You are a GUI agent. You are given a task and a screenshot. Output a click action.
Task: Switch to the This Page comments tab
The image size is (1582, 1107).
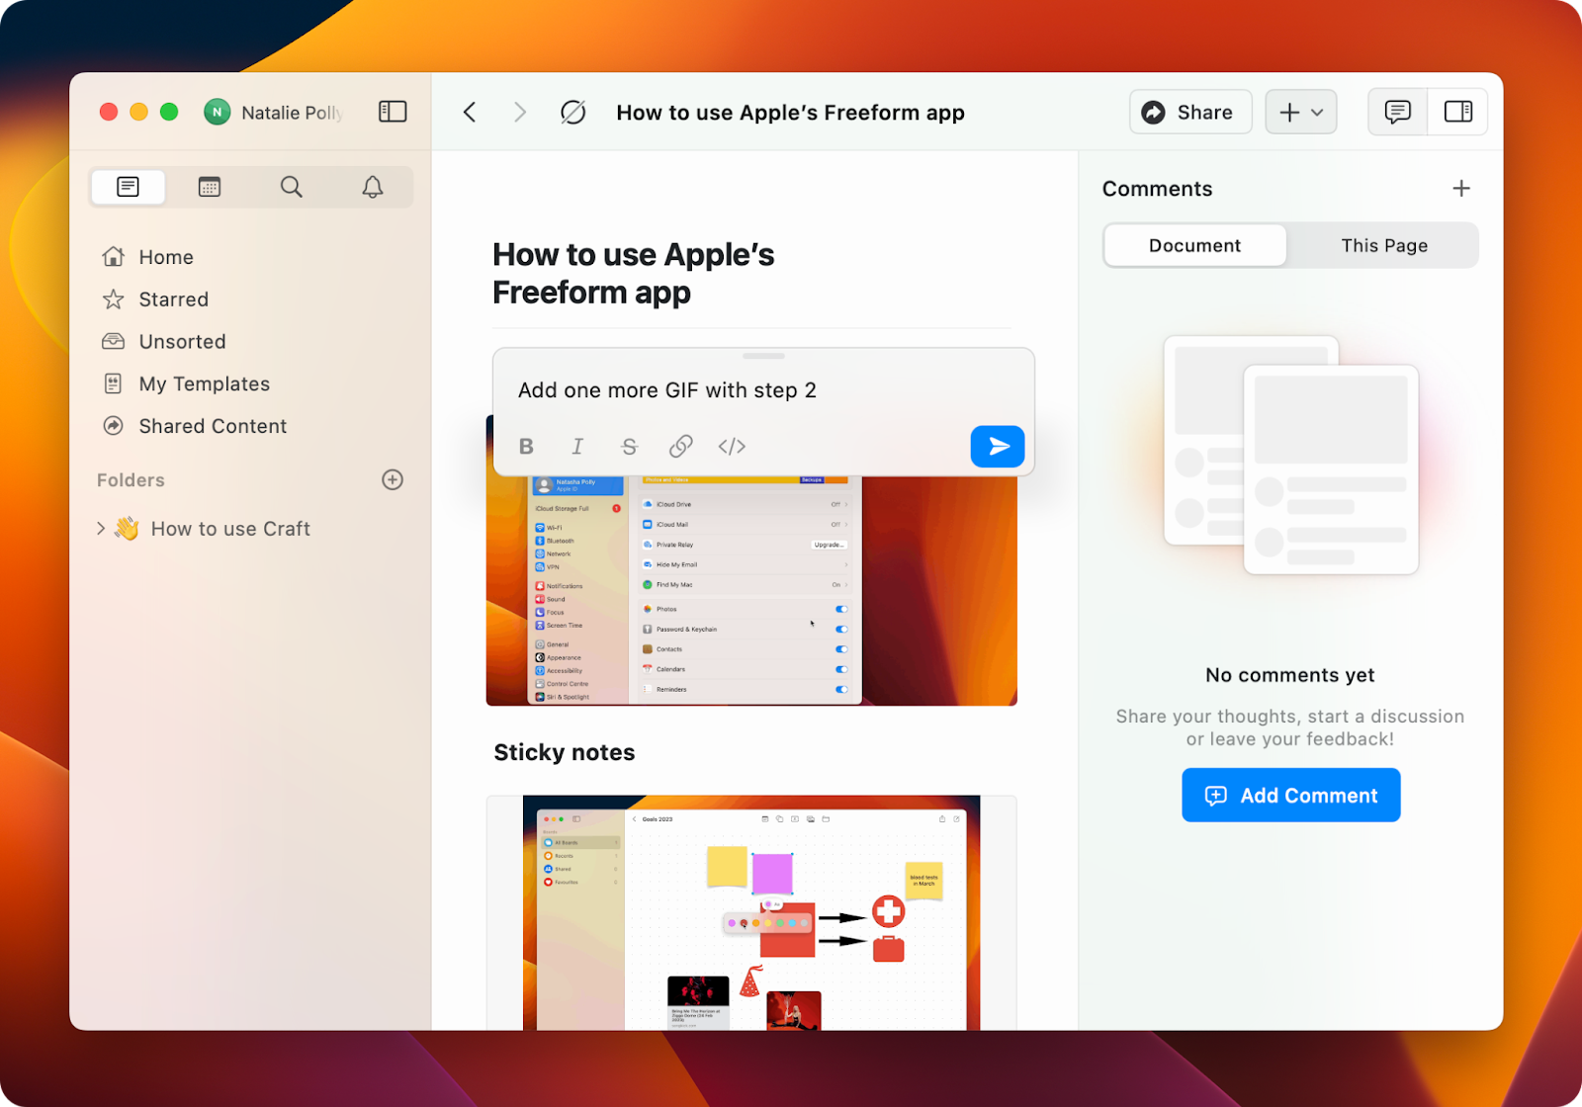coord(1382,245)
